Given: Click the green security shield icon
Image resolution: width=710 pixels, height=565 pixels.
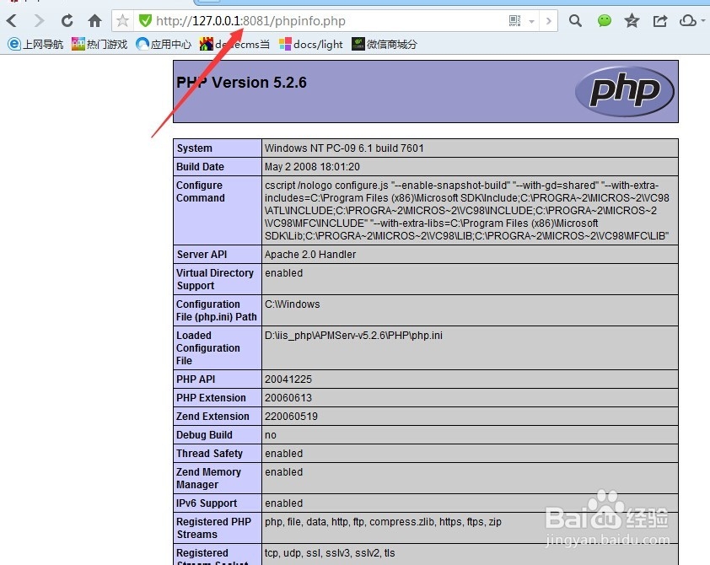Looking at the screenshot, I should (145, 21).
